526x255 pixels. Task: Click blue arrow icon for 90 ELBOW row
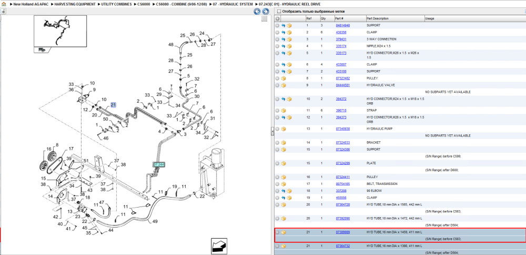coord(283,191)
